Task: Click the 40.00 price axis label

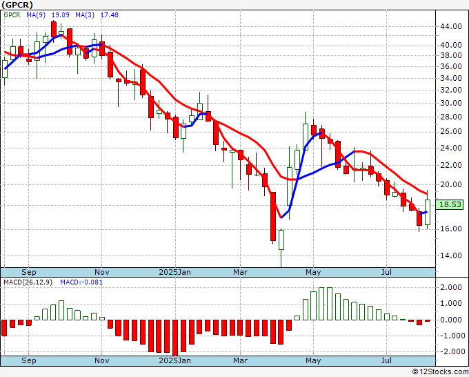Action: point(451,45)
